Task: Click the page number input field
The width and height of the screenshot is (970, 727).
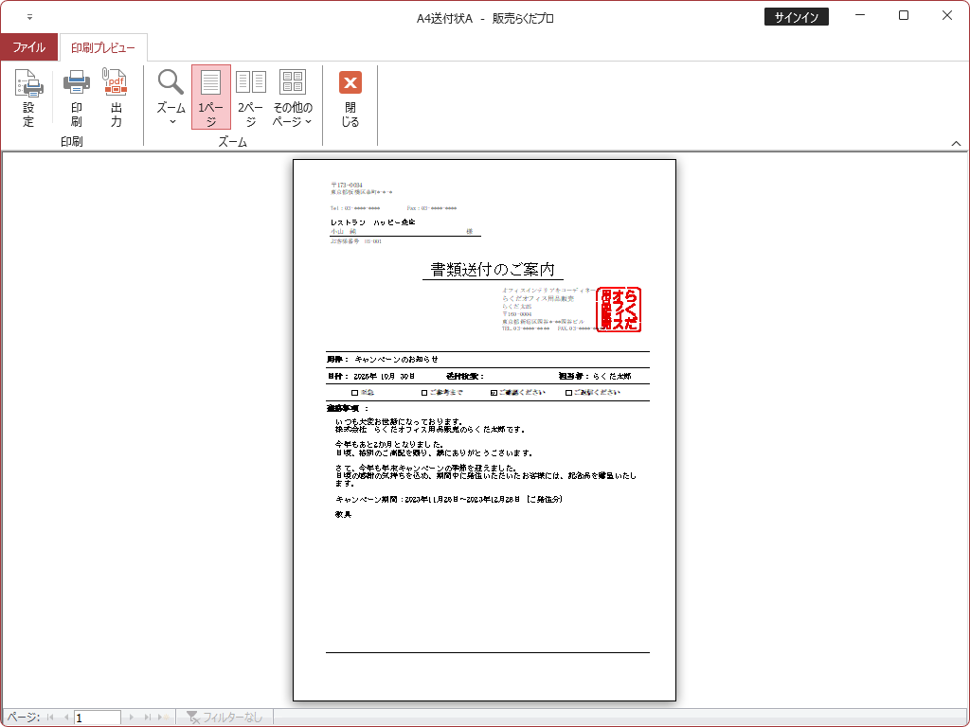Action: 98,718
